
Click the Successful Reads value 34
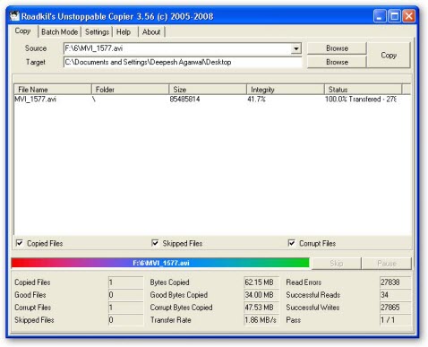395,295
